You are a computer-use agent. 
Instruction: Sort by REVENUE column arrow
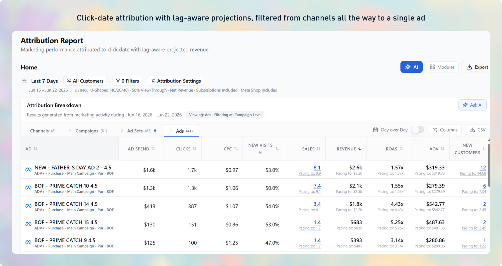pos(360,149)
